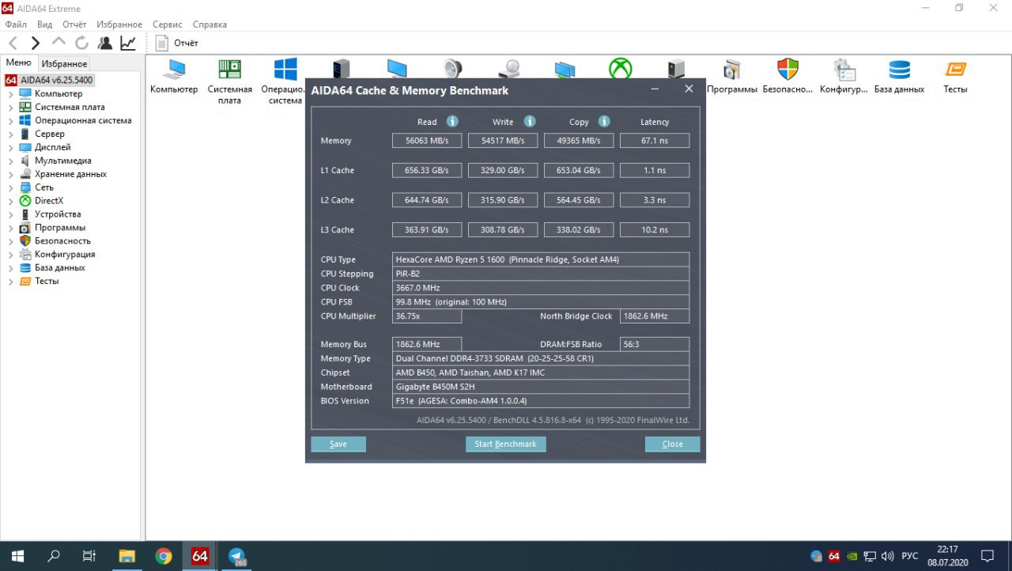
Task: Expand the Компьютер tree node
Action: click(11, 94)
